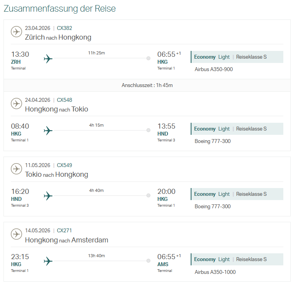The image size is (293, 284).
Task: Click flight number CX548
Action: coord(64,100)
